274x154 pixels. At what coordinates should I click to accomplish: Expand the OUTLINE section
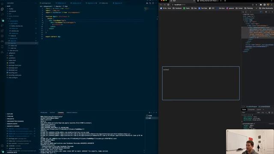10,114
